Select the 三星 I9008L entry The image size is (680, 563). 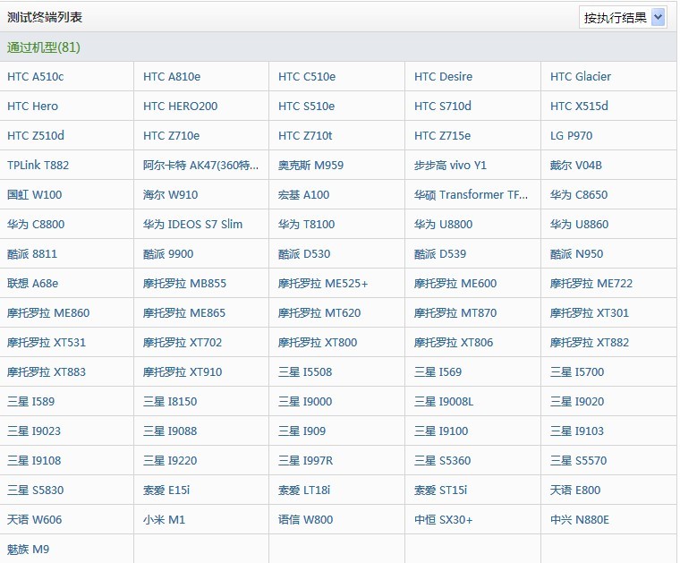coord(444,401)
